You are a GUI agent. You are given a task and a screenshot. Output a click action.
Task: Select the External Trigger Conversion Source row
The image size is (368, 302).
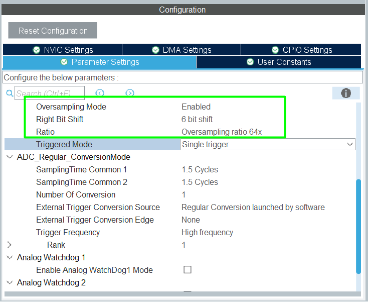[98, 207]
